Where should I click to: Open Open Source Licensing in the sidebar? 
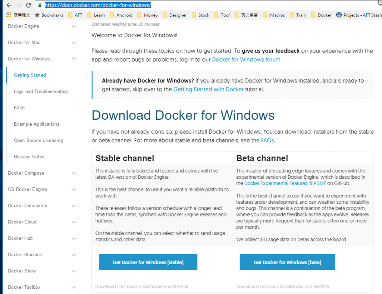pos(38,140)
